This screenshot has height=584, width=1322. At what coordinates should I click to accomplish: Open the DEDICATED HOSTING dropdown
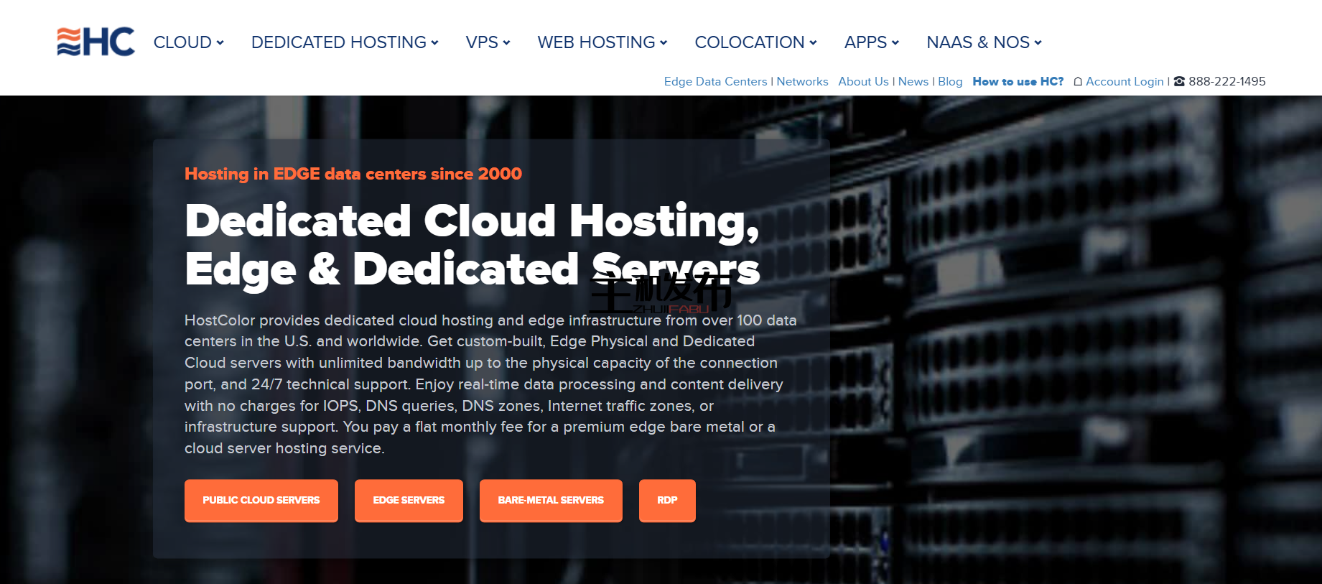pos(344,42)
